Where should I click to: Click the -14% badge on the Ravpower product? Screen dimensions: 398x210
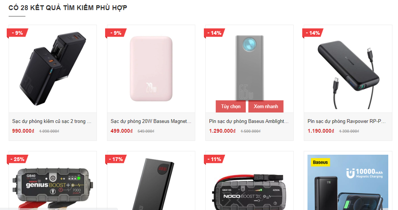pos(313,33)
